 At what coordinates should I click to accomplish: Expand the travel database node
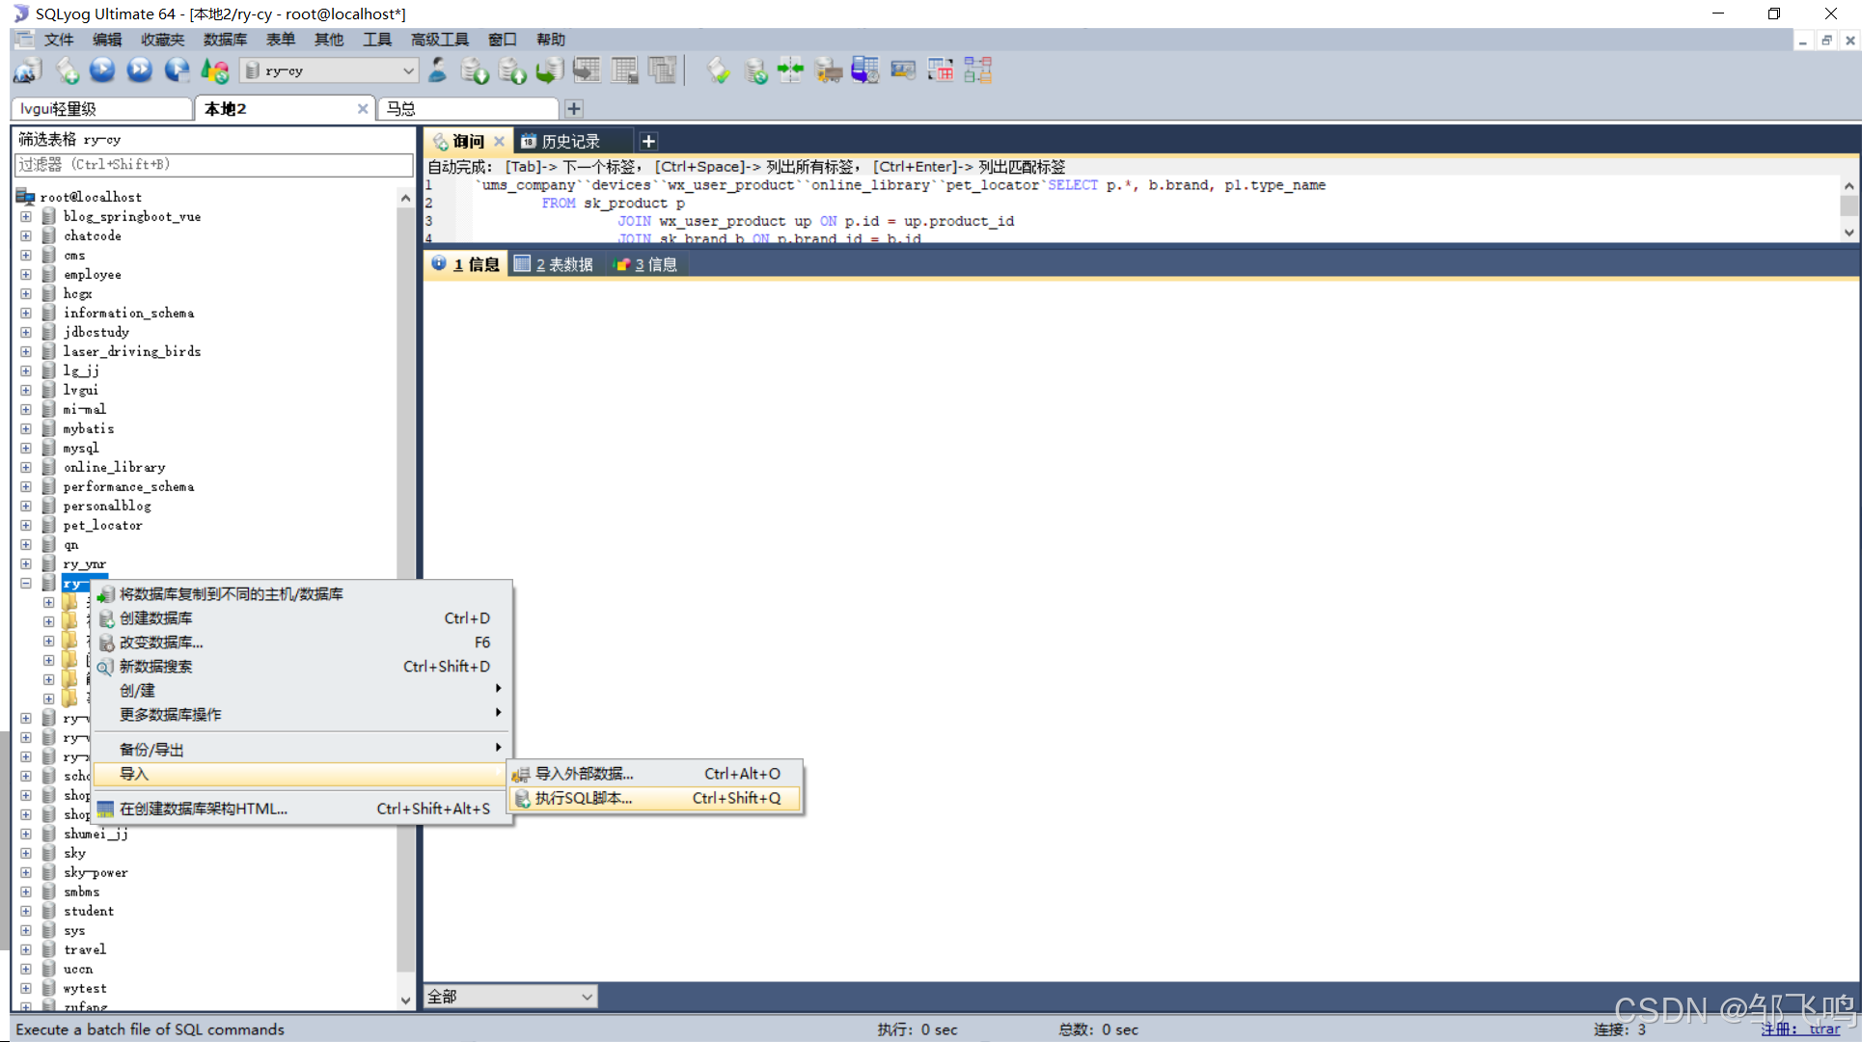pos(26,949)
